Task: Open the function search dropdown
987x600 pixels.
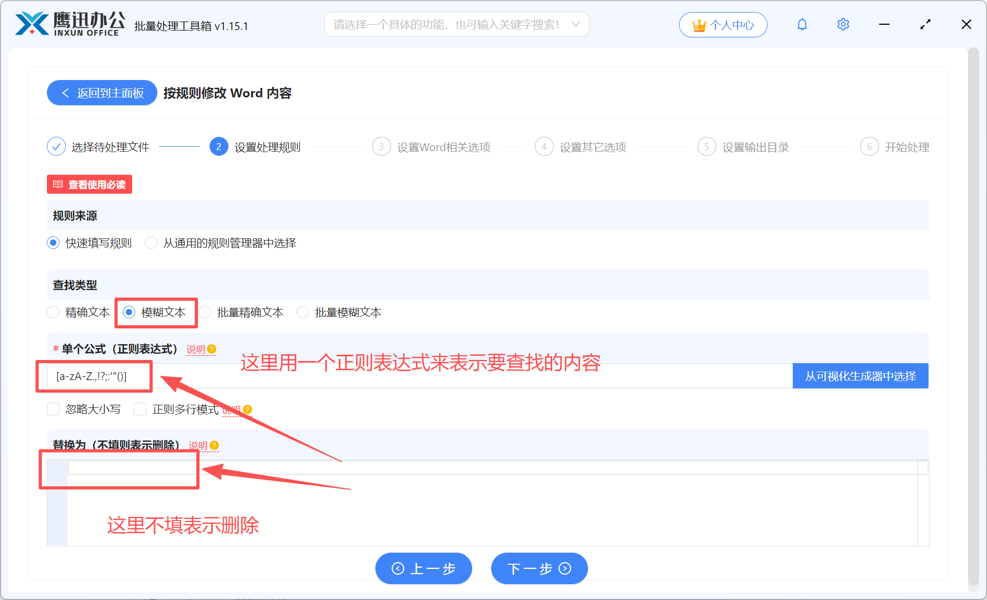Action: [456, 25]
